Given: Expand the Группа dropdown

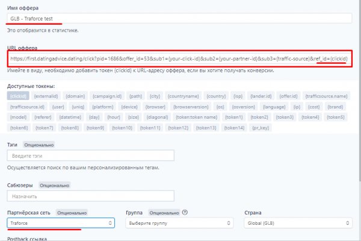Looking at the screenshot, I should pos(179,223).
